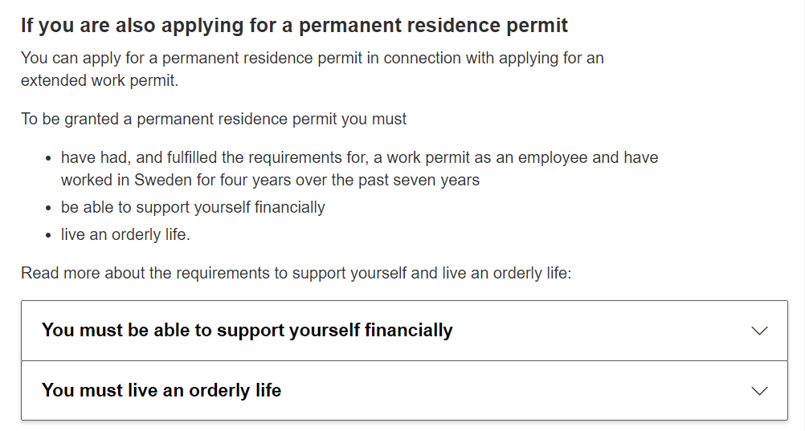This screenshot has height=431, width=805.
Task: Click the bullet dot before "be able to support"
Action: point(48,209)
